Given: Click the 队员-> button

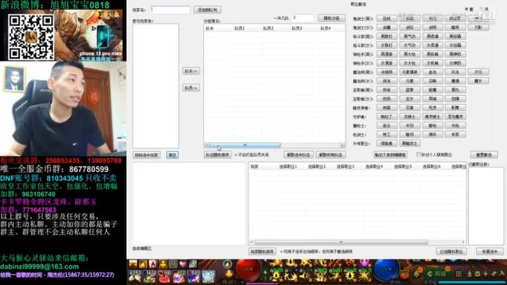Looking at the screenshot, I should coord(191,87).
